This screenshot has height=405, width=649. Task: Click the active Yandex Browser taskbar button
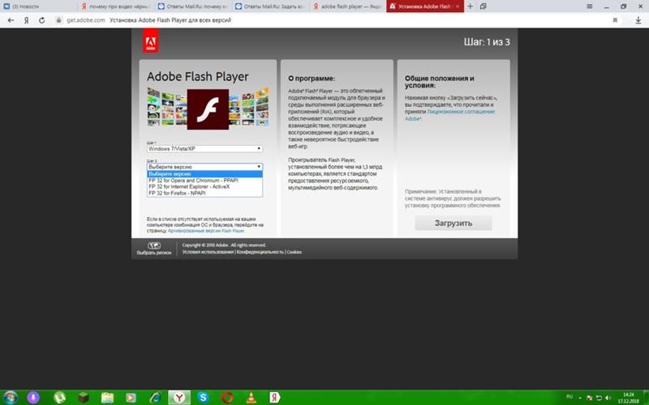[179, 398]
